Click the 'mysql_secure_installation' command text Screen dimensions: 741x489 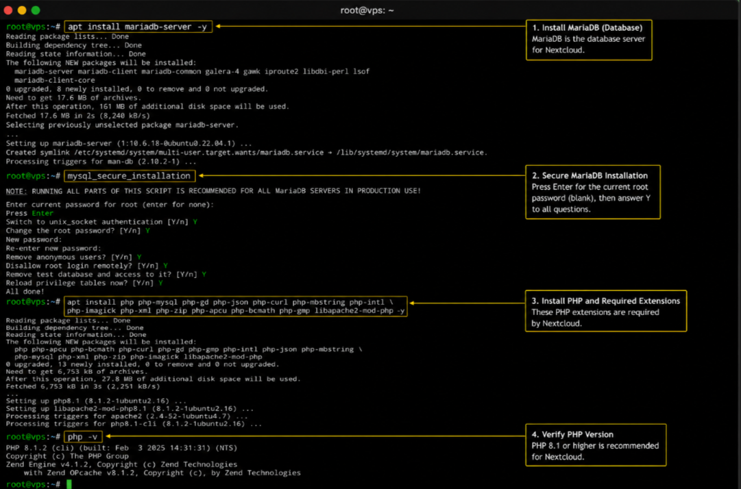click(129, 175)
